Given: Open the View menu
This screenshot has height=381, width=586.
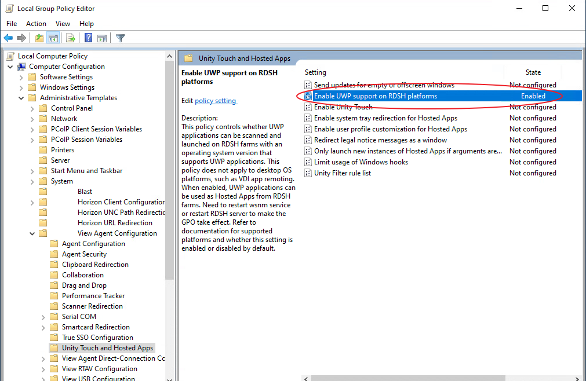Looking at the screenshot, I should point(63,24).
